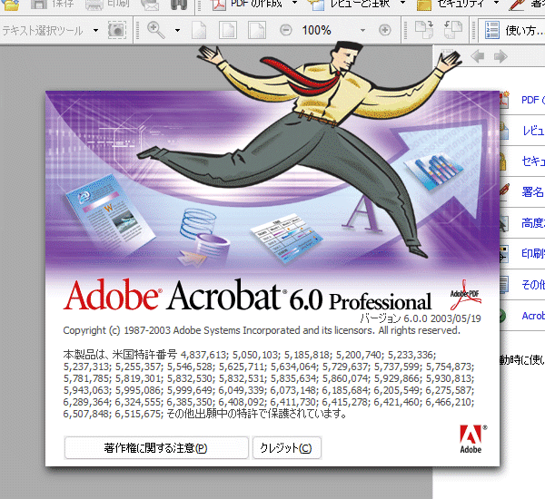Screen dimensions: 545x499
Task: Click the fit page icon
Action: tap(228, 30)
